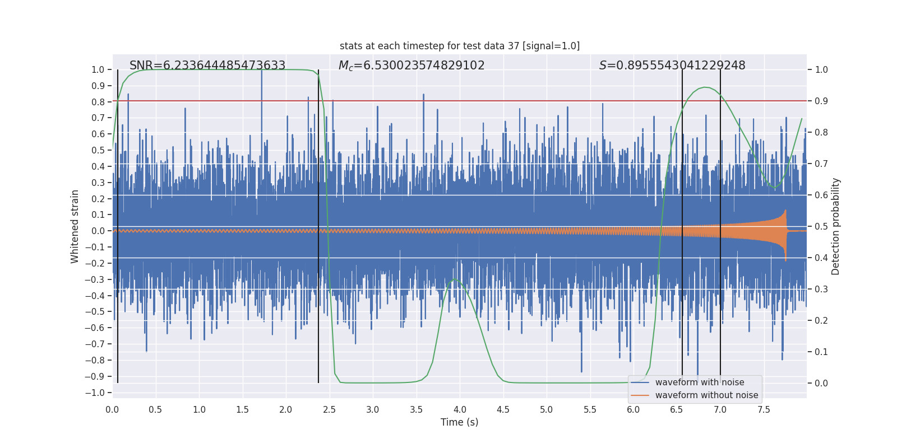Click legend entry 'waveform without noise'
Image resolution: width=897 pixels, height=448 pixels.
coord(706,395)
